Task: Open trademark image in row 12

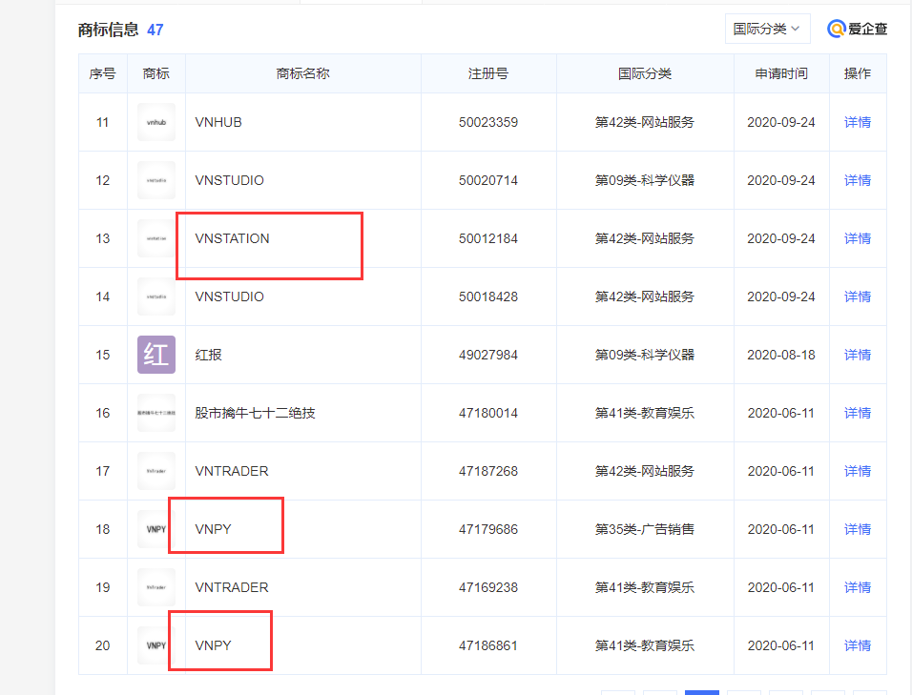Action: pyautogui.click(x=155, y=180)
